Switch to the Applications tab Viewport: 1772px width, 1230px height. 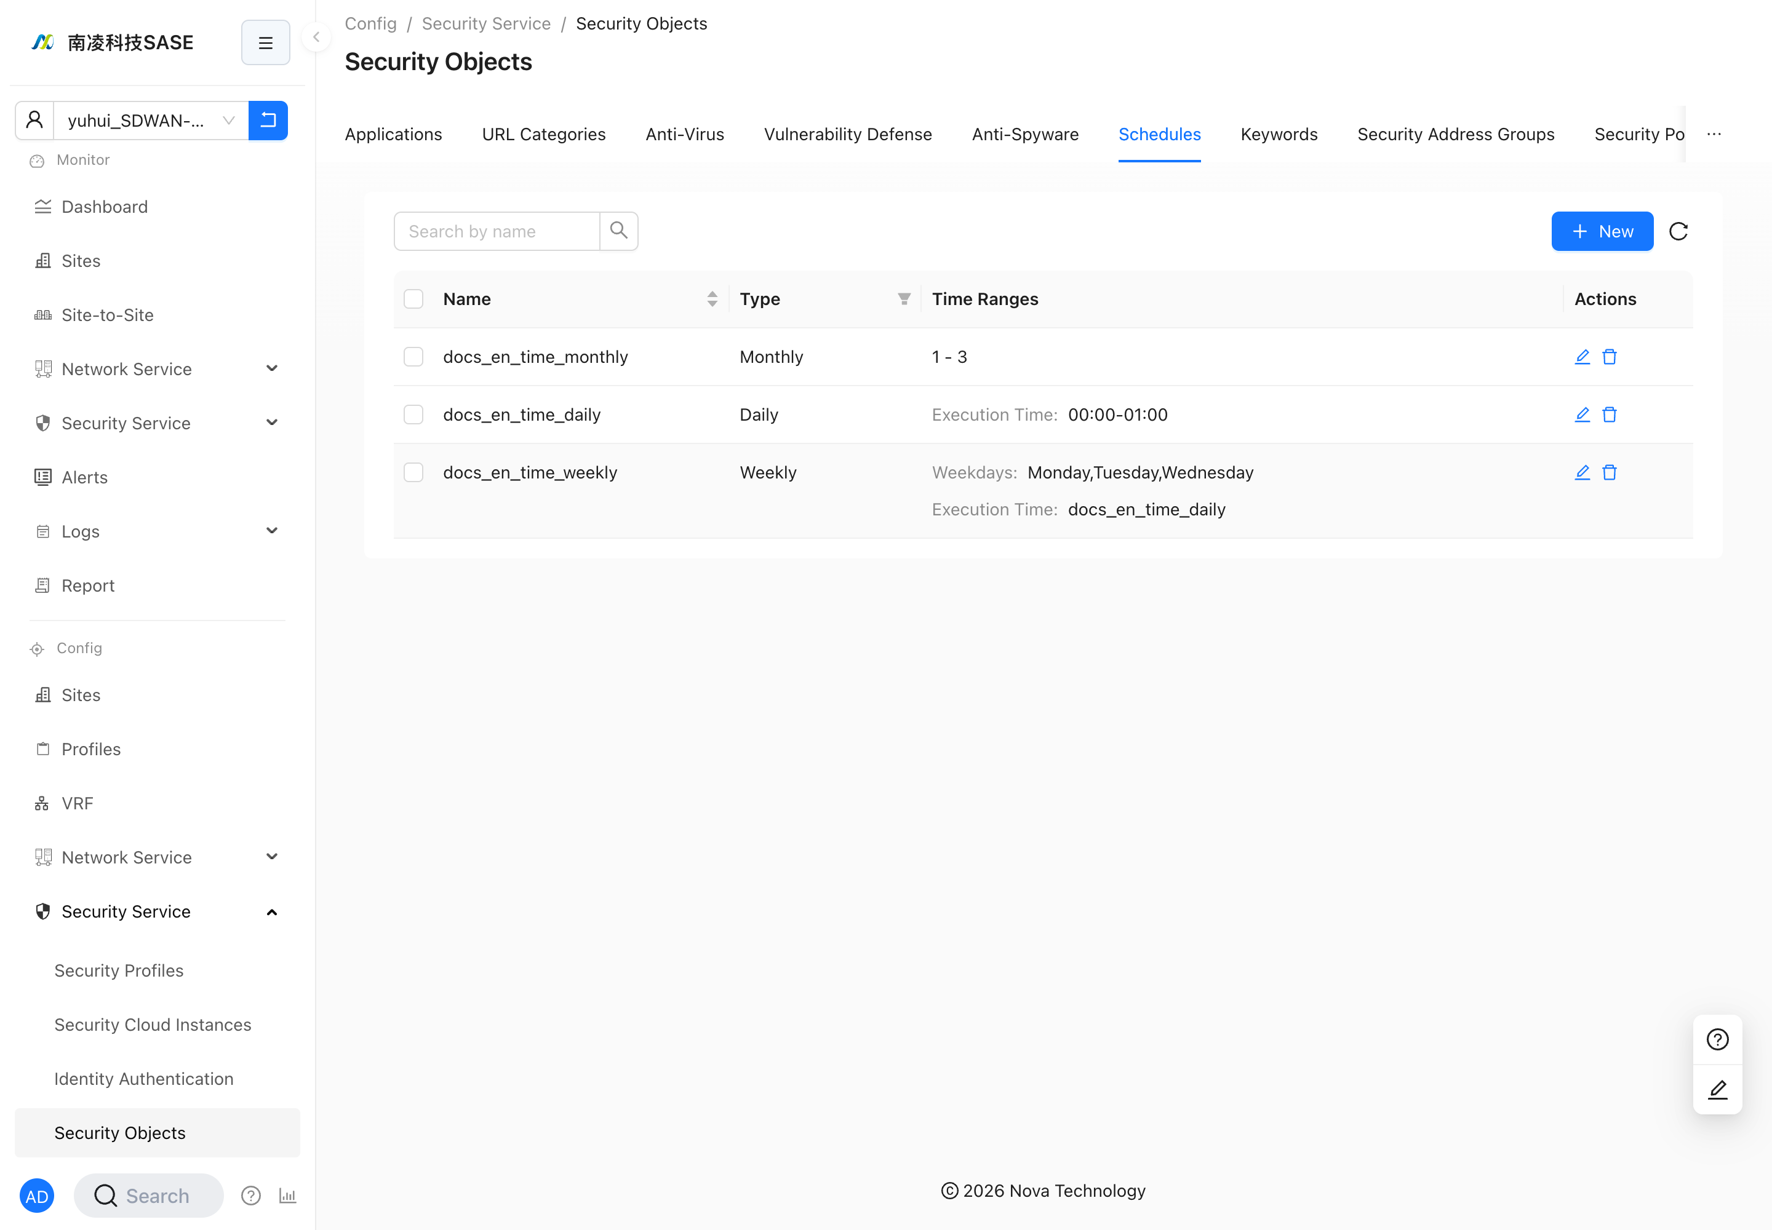point(393,134)
